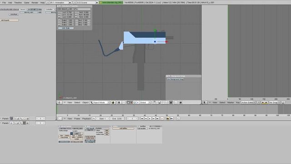
Task: Play the timeline animation
Action: pyautogui.click(x=150, y=118)
